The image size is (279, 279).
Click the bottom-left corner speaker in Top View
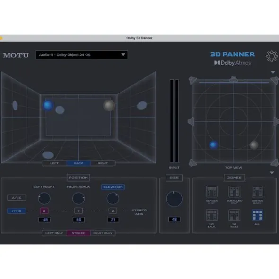pos(193,162)
